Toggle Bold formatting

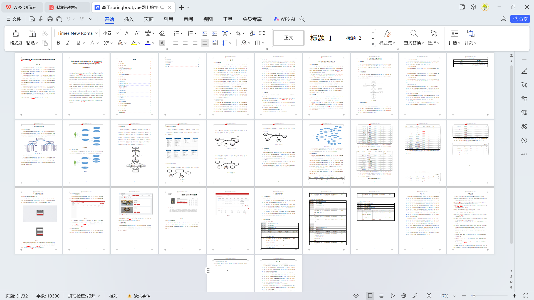[58, 43]
